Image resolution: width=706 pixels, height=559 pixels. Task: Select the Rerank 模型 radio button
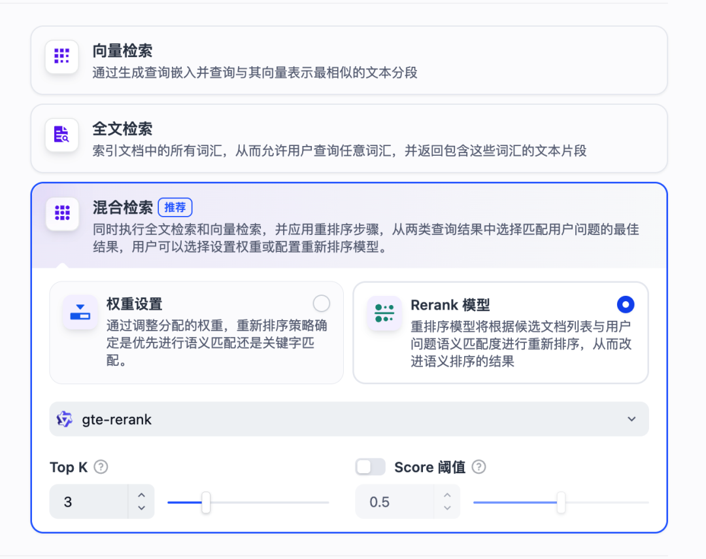point(626,304)
